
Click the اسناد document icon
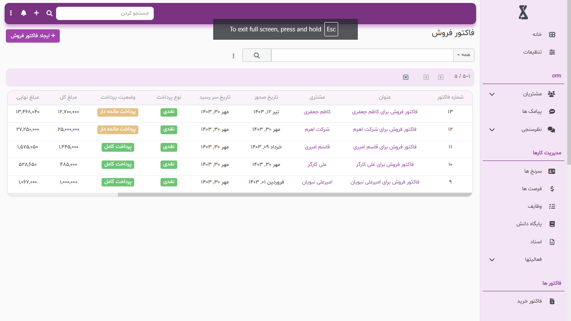[552, 242]
